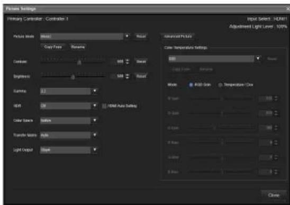
Task: Click Reset in Color Temperature Settings
Action: pyautogui.click(x=272, y=59)
